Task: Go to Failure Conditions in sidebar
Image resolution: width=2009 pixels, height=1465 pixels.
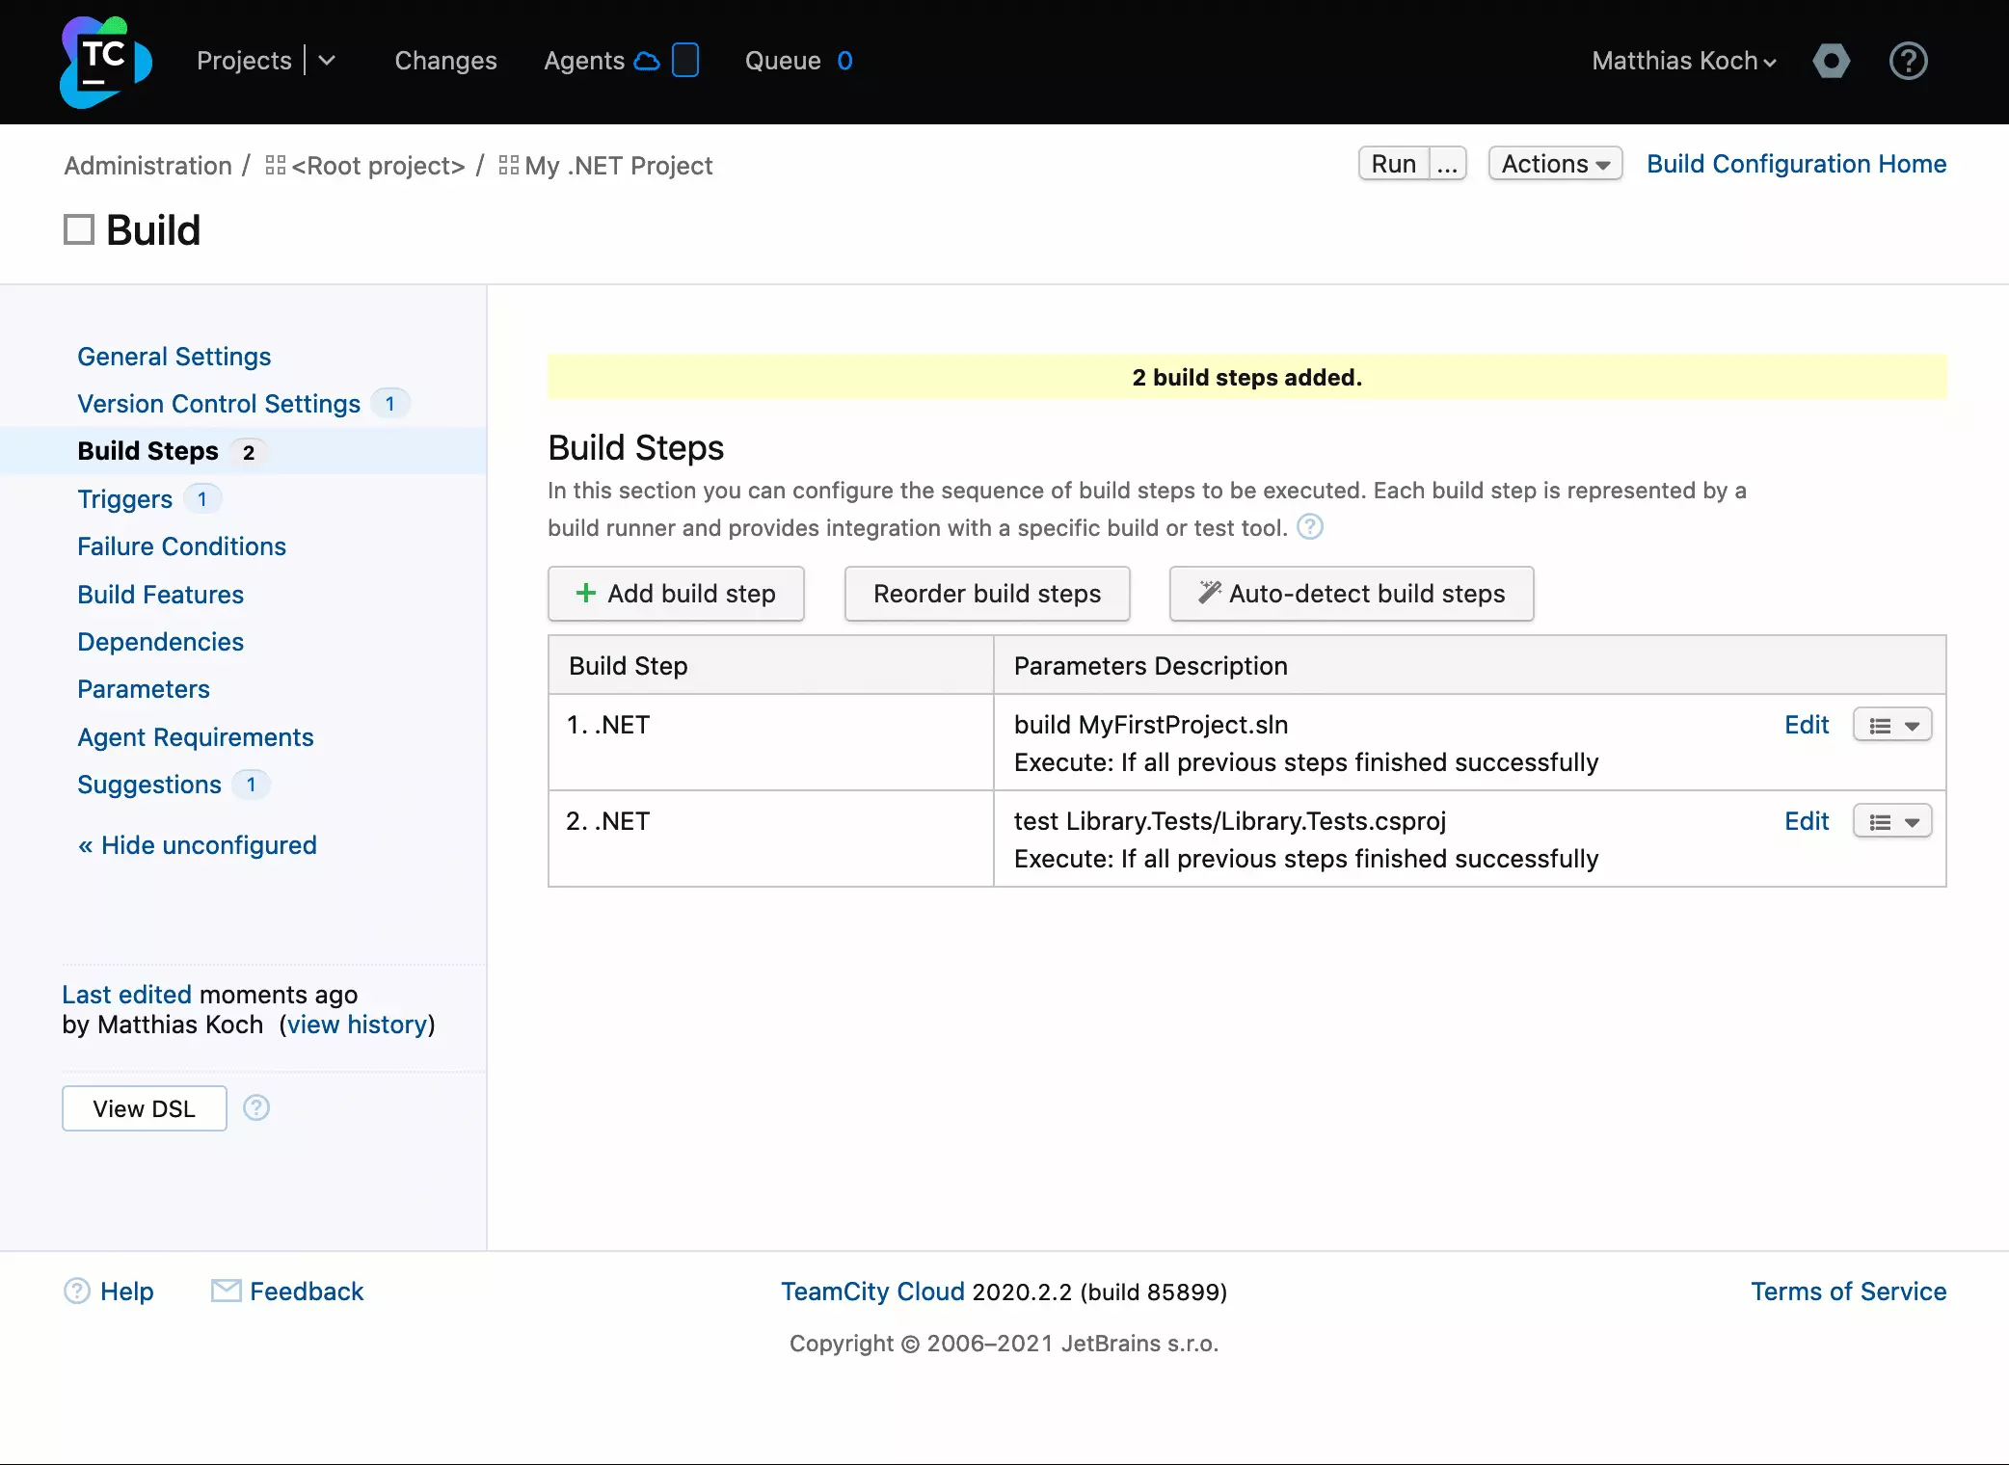Action: click(x=181, y=546)
